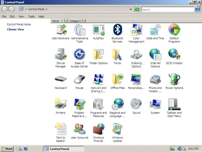Open the Personalization icon
The width and height of the screenshot is (202, 152).
pyautogui.click(x=136, y=81)
